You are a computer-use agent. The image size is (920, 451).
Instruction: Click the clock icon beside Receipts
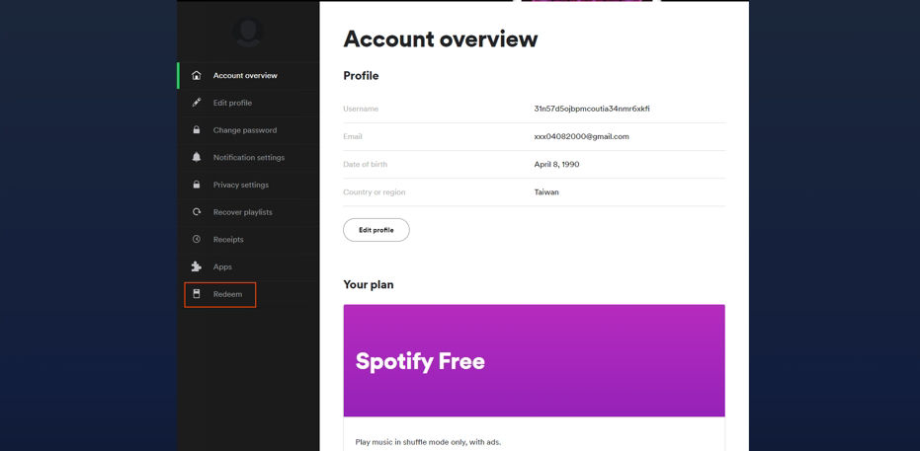(x=197, y=239)
